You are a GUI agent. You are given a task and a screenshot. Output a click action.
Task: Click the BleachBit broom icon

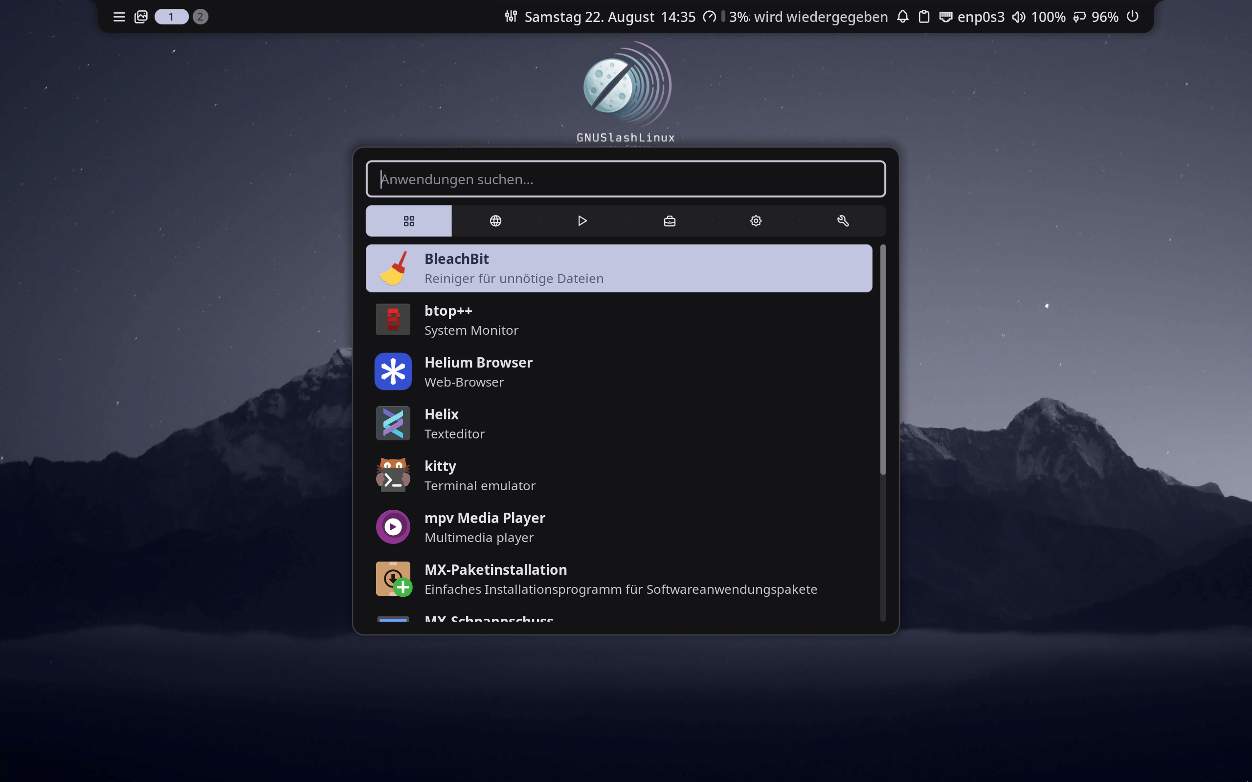(x=393, y=268)
